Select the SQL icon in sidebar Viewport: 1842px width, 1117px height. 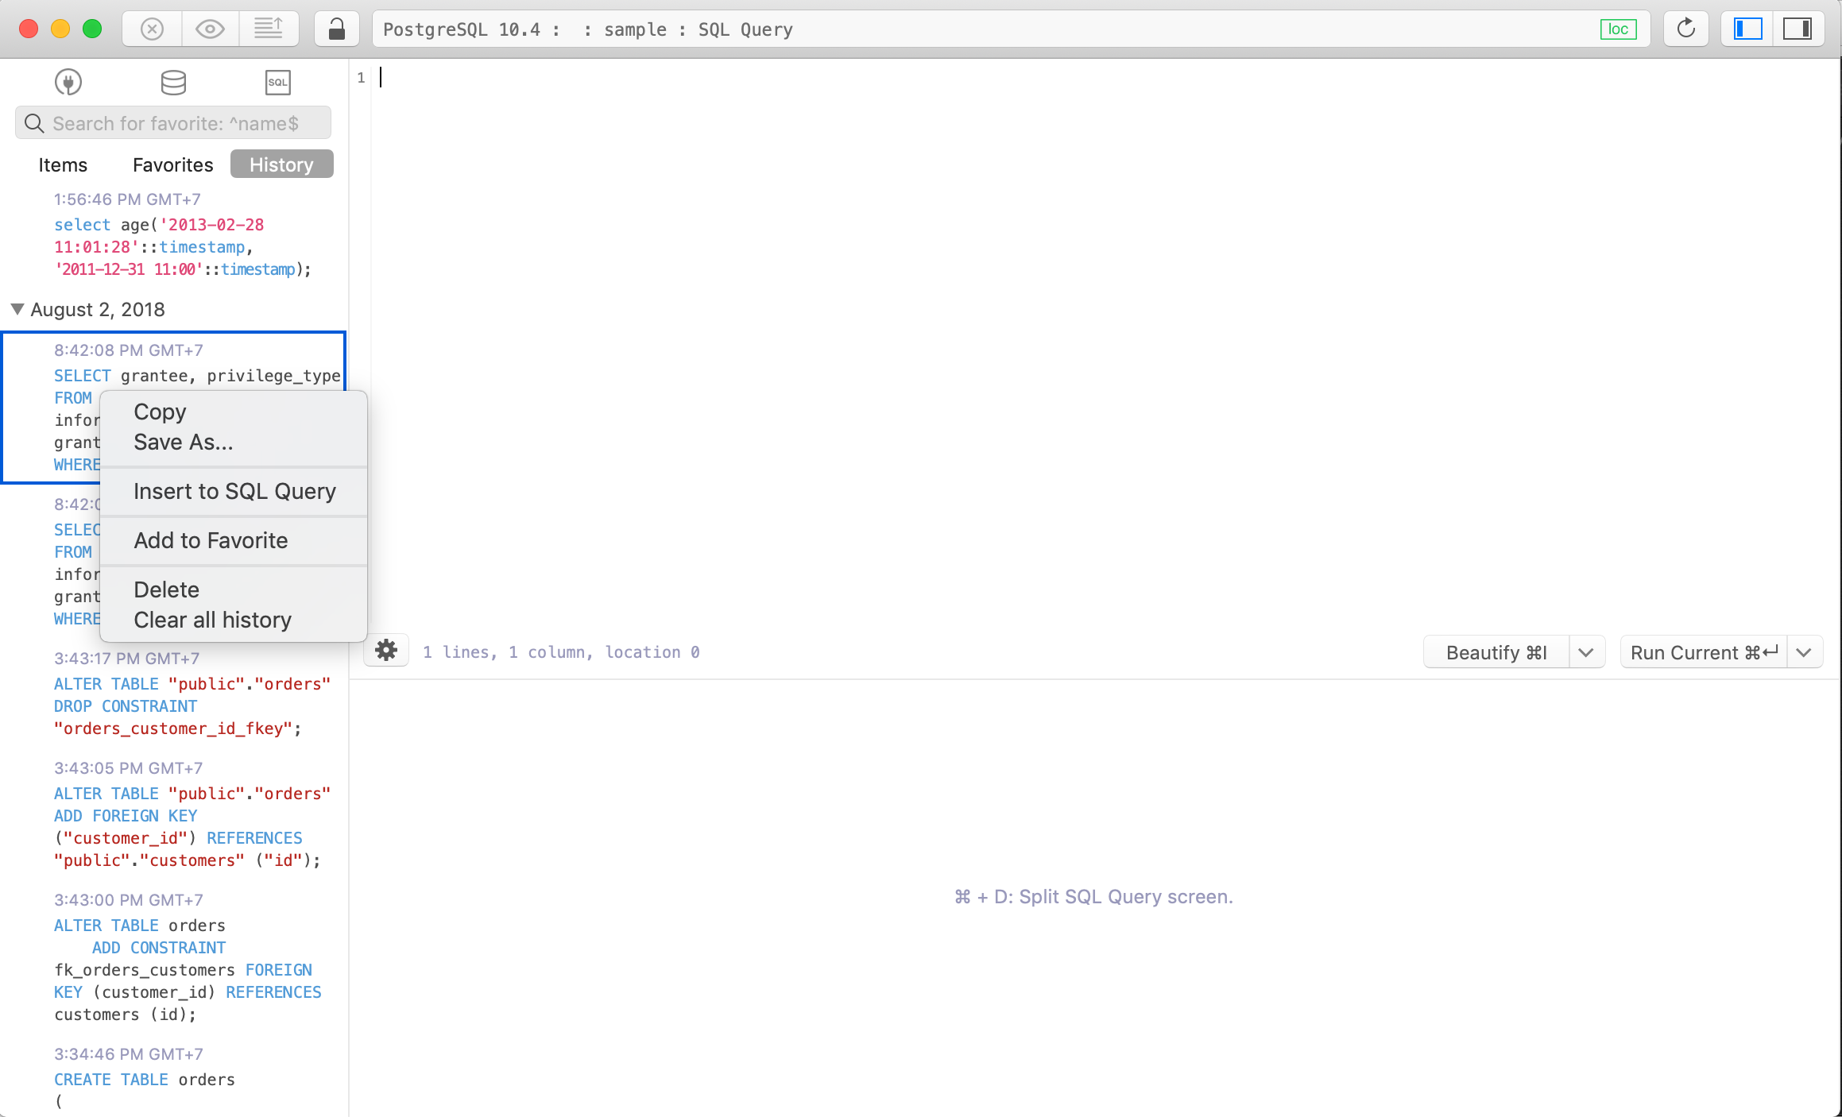coord(277,82)
